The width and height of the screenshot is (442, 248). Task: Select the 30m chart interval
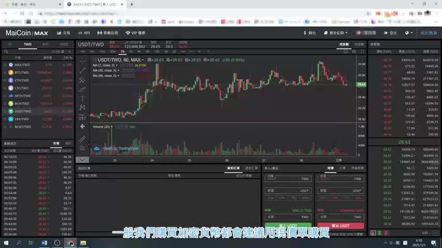[113, 52]
